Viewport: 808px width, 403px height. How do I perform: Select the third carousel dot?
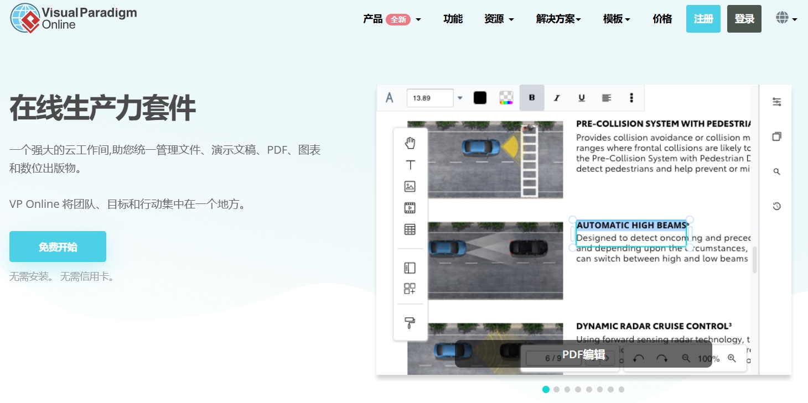(x=567, y=389)
